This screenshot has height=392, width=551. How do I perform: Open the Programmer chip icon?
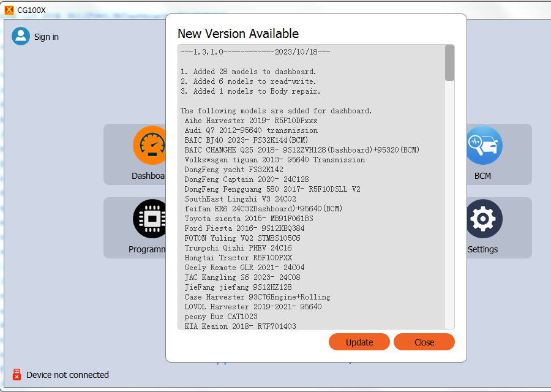click(149, 219)
